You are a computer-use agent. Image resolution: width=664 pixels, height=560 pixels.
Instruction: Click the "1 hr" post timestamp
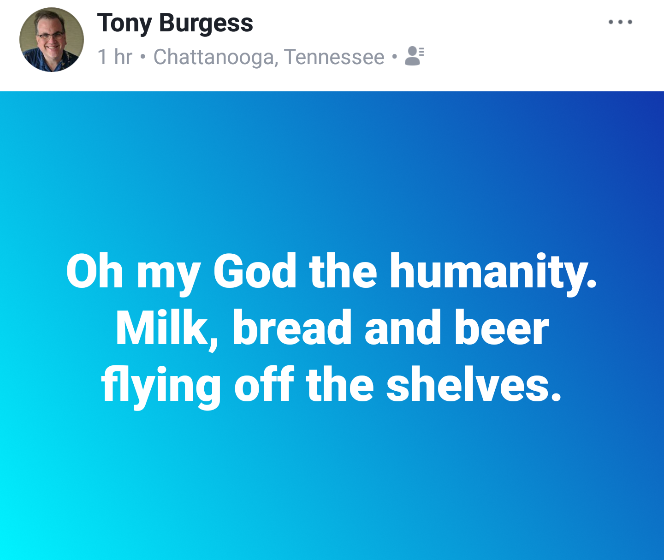(x=115, y=57)
